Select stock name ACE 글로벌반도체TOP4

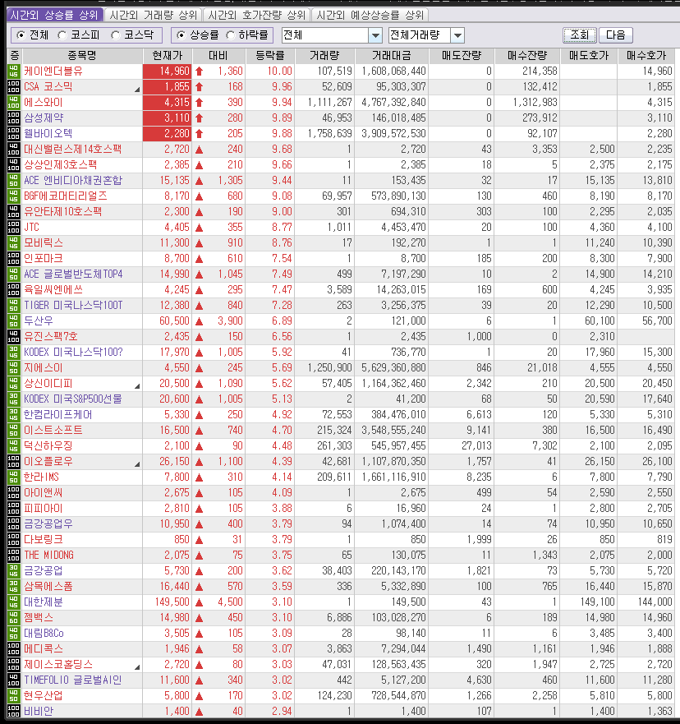pos(73,274)
